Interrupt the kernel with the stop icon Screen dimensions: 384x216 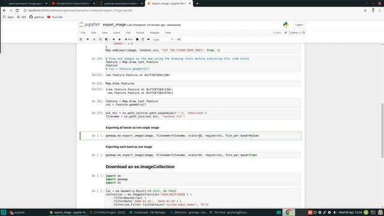(137, 40)
